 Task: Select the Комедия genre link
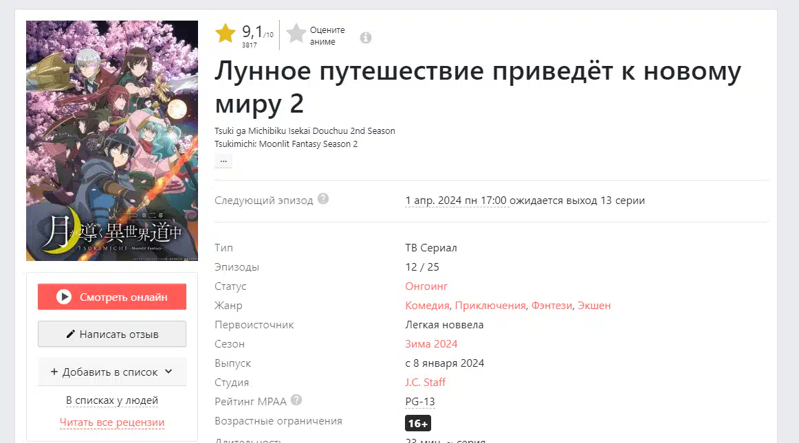coord(428,306)
